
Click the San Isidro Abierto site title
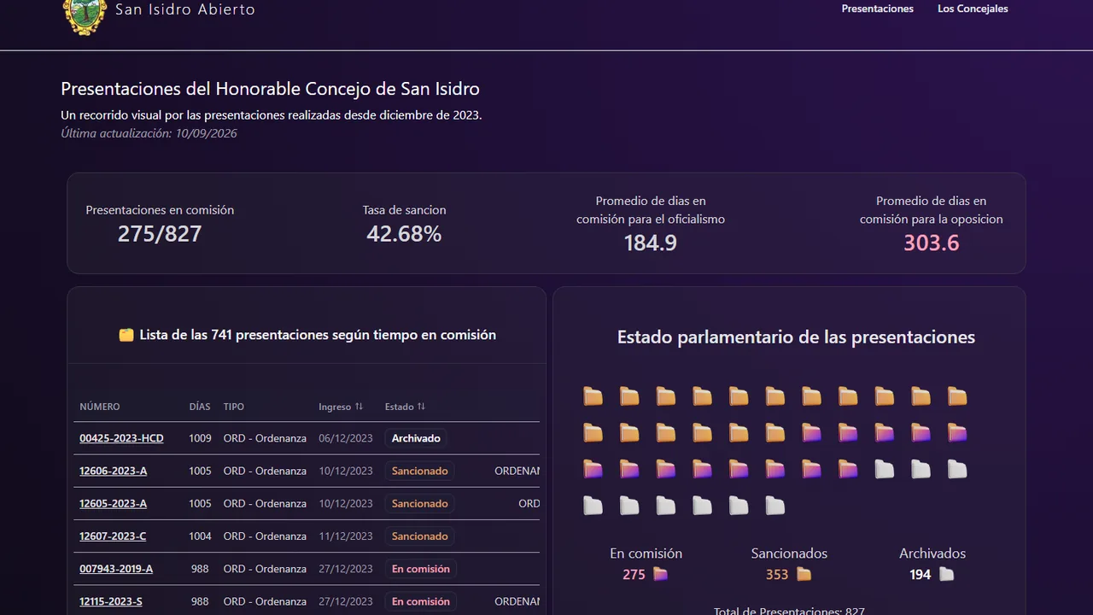tap(185, 9)
